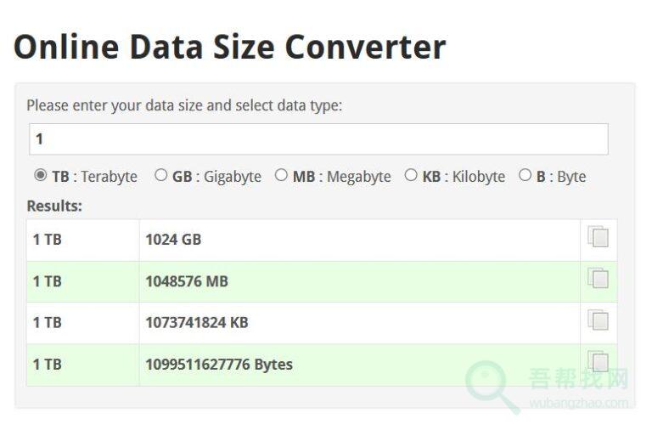
Task: Copy the 1099511627776 Bytes result
Action: coord(599,363)
